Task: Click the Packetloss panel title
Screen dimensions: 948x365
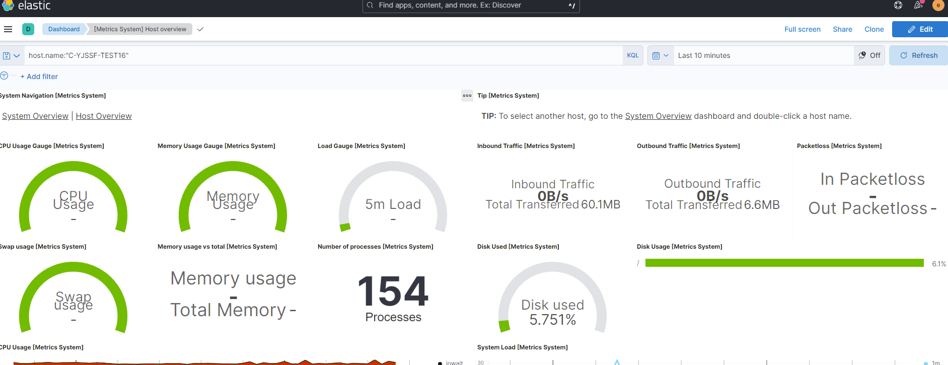Action: 839,146
